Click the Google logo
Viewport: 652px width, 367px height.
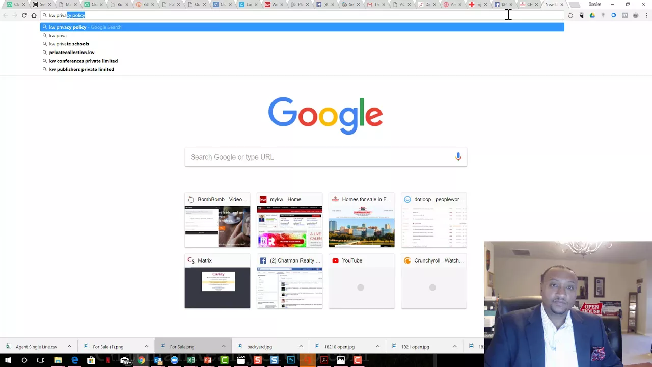[x=325, y=116]
